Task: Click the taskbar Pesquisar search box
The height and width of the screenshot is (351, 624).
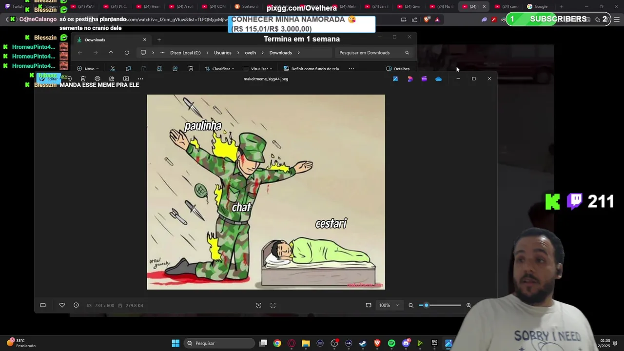Action: tap(218, 343)
